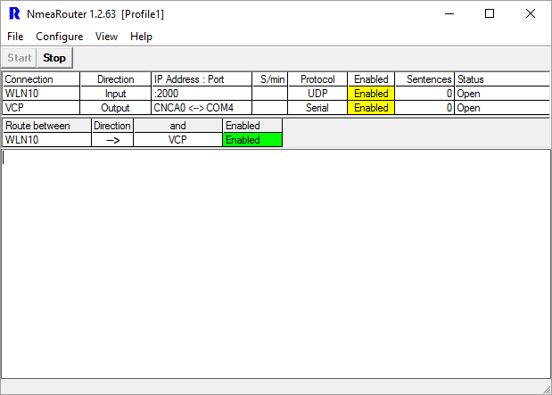This screenshot has width=552, height=395.
Task: Click the Input direction cell
Action: pos(115,94)
